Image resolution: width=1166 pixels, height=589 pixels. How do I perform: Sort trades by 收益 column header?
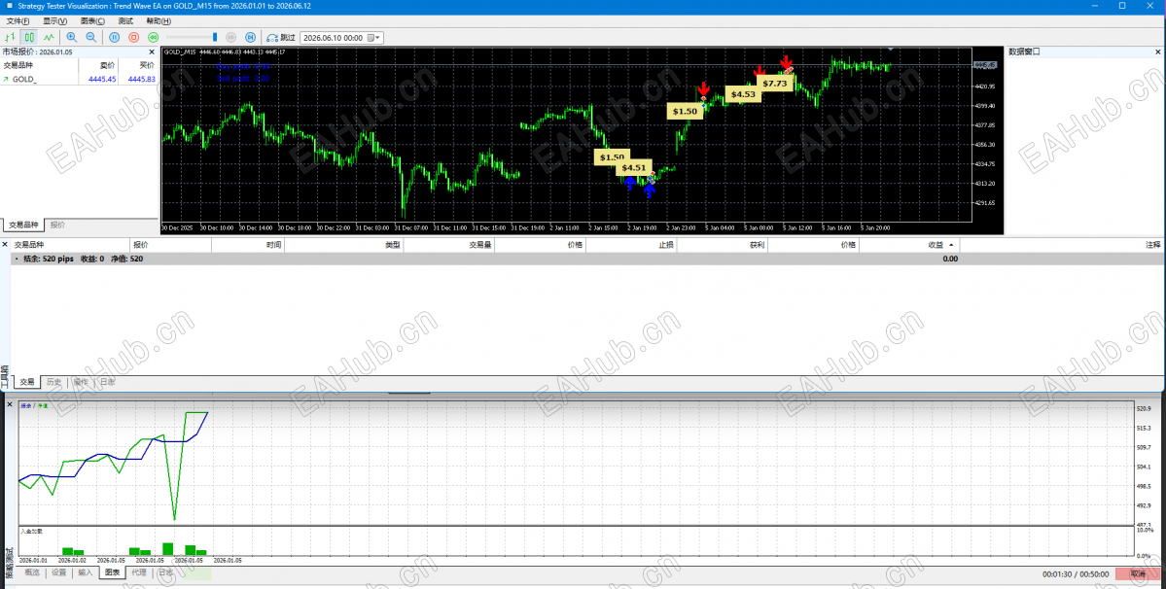pyautogui.click(x=909, y=244)
